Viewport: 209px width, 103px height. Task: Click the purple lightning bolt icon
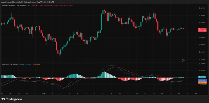tap(183, 61)
